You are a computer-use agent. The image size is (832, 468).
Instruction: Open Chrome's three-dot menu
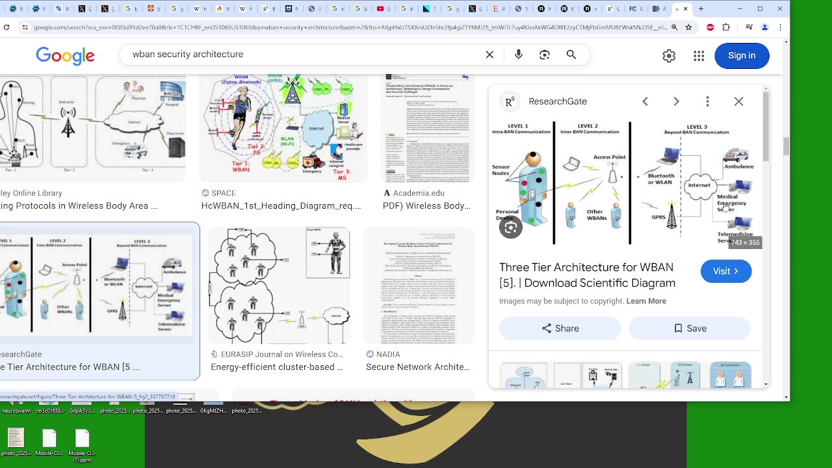point(780,27)
